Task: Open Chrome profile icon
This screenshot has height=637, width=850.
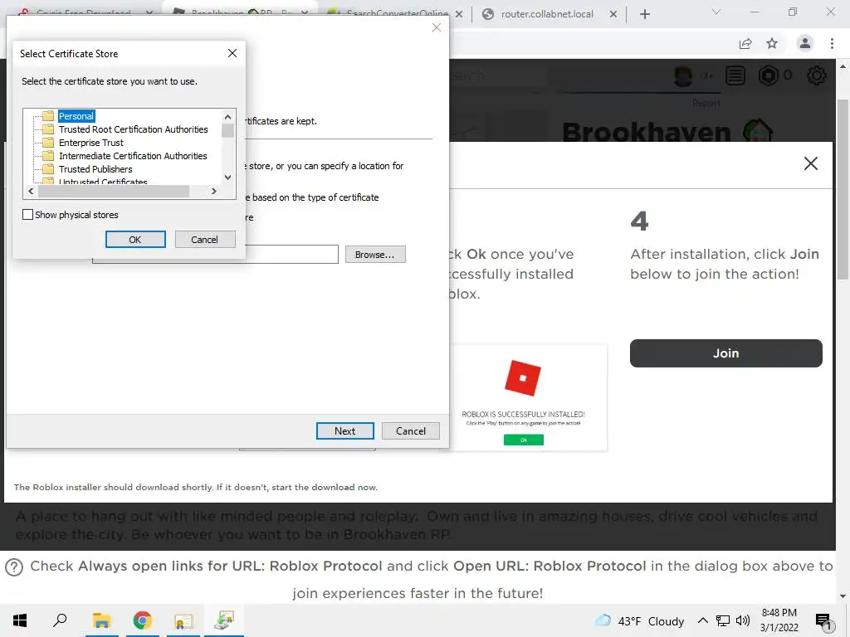Action: 805,43
